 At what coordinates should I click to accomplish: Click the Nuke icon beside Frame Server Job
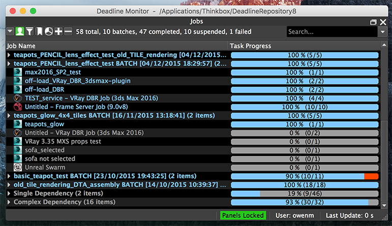click(x=18, y=107)
